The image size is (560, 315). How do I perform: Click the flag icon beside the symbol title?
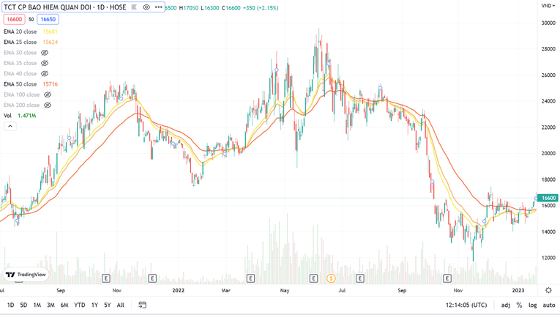tap(134, 7)
